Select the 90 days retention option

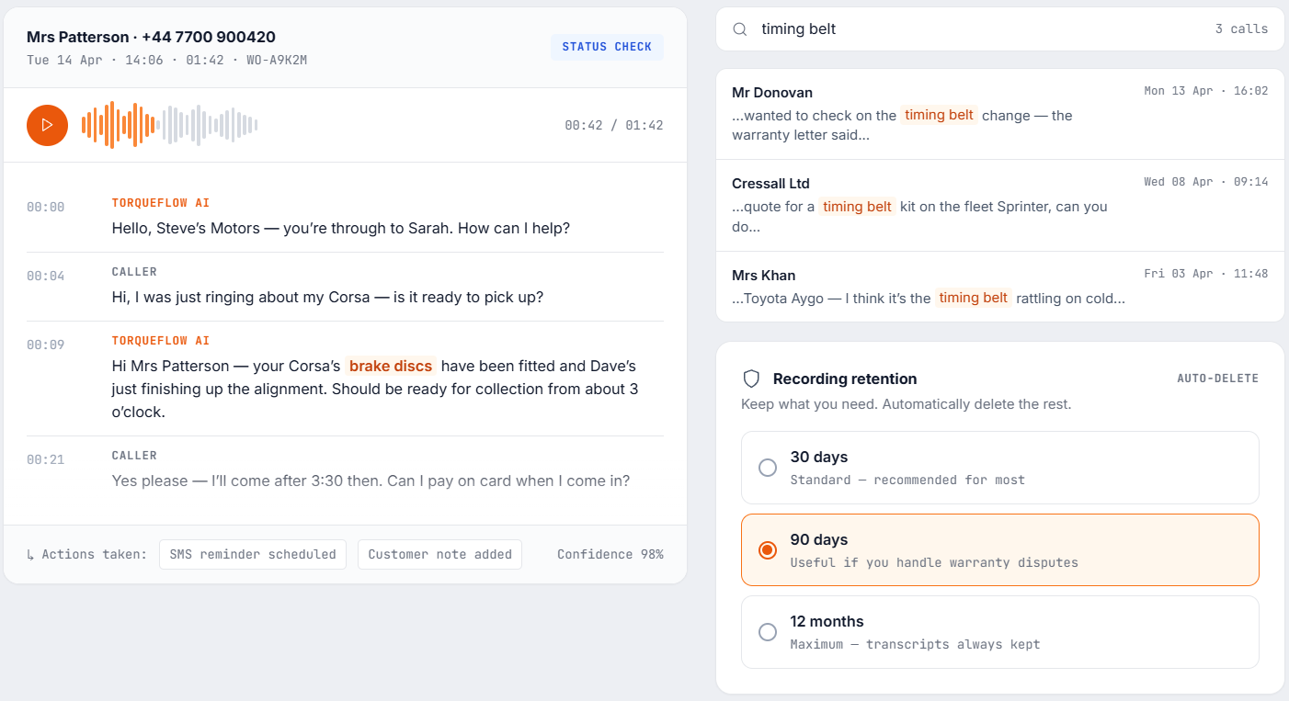[x=1000, y=549]
